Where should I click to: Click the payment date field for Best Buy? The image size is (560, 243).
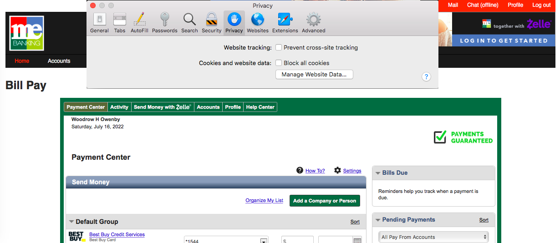[336, 240]
